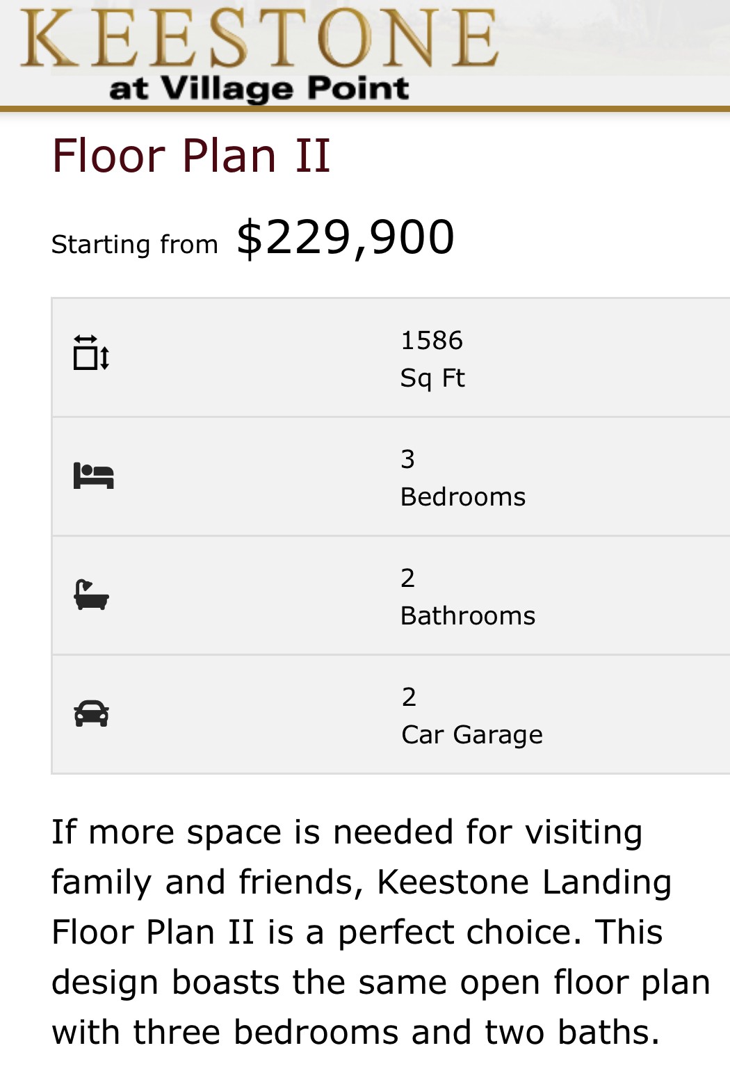This screenshot has width=730, height=1089.
Task: Click the square footage dimensions icon
Action: [x=92, y=353]
